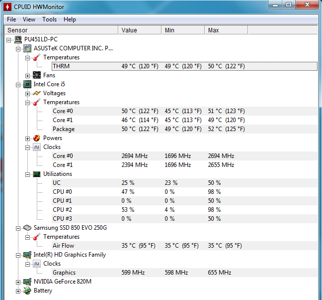Image resolution: width=322 pixels, height=300 pixels.
Task: Minimize the HWMonitor window
Action: coord(275,5)
